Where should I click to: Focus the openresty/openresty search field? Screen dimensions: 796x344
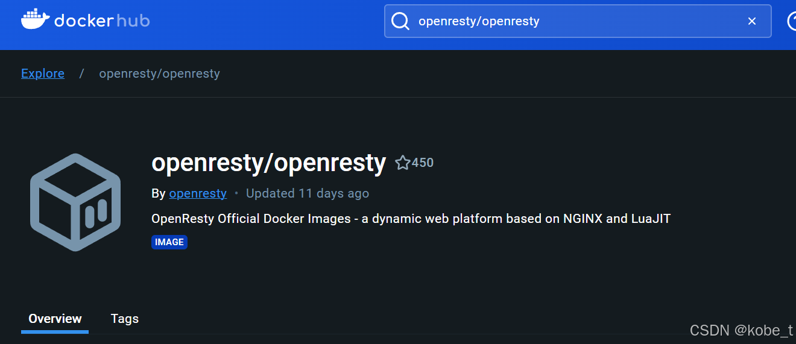(578, 21)
